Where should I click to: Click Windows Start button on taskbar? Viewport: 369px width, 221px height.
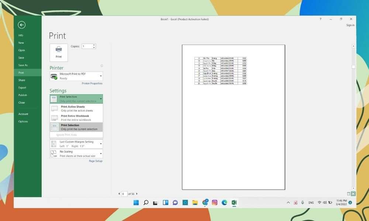(x=136, y=202)
